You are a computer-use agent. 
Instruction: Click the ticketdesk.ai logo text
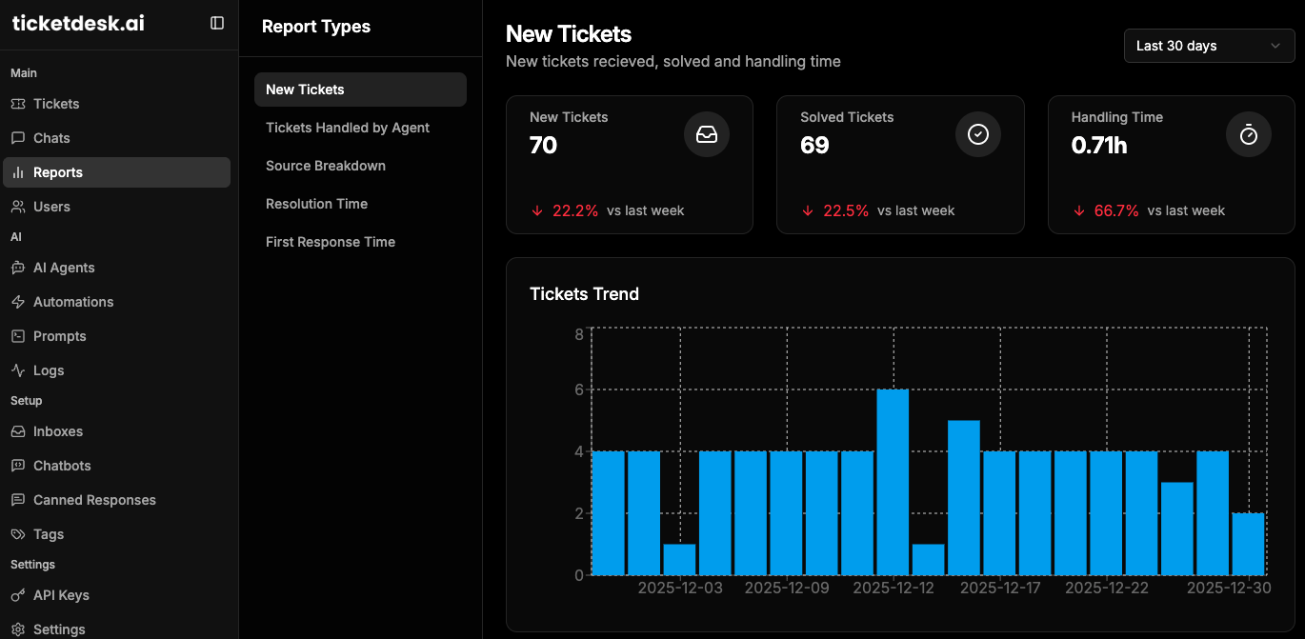[x=78, y=24]
